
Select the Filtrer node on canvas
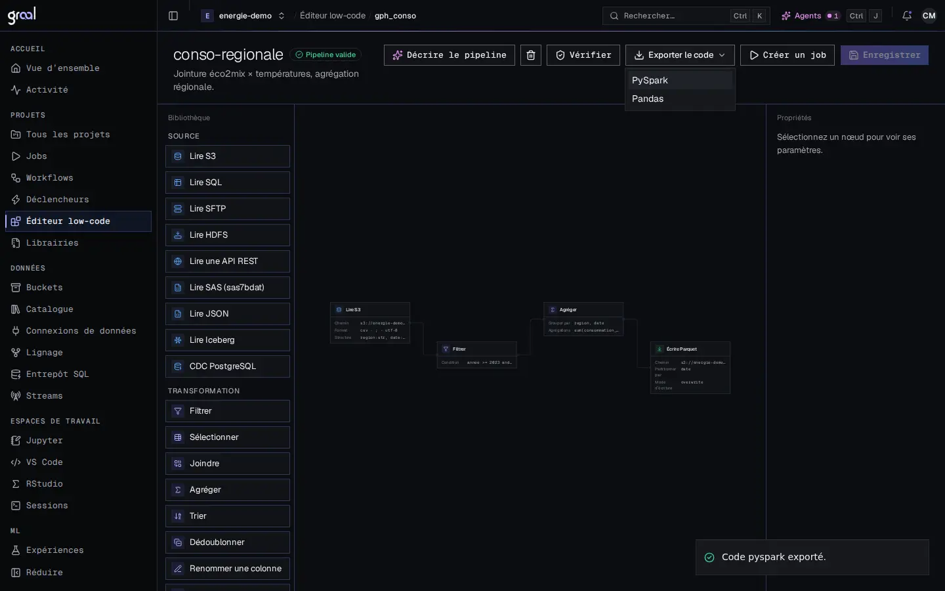pyautogui.click(x=477, y=355)
